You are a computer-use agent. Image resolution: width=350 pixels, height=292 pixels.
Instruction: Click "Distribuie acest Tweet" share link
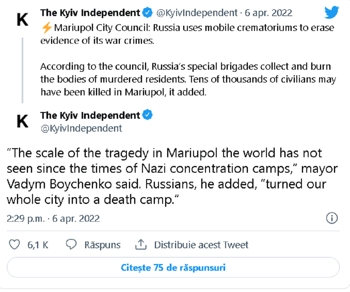(x=201, y=244)
